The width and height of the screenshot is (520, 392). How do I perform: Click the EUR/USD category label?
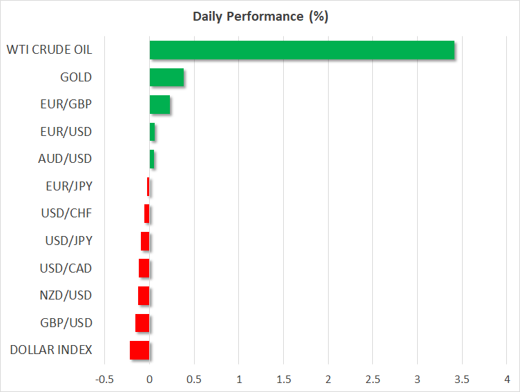click(x=66, y=132)
